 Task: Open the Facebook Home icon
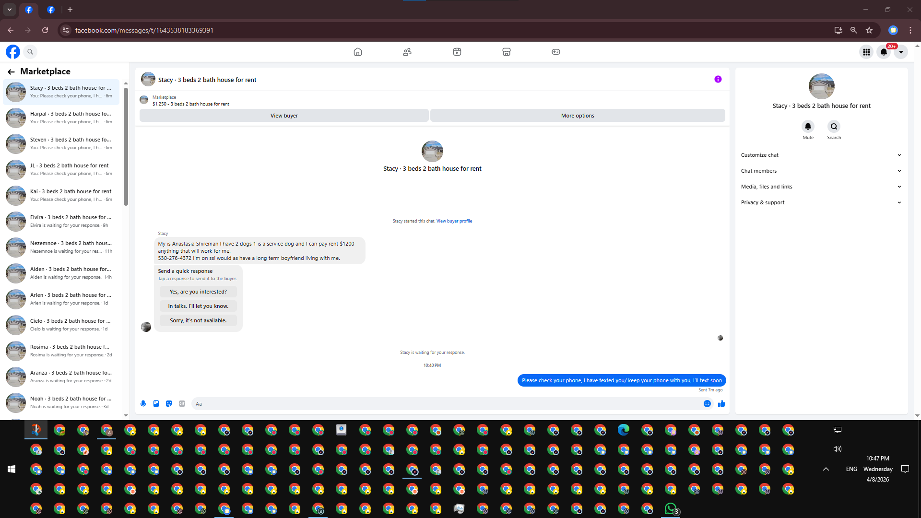357,52
